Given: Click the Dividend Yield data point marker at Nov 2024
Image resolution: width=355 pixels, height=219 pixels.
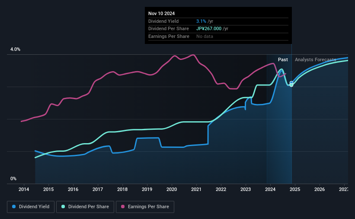Looking at the screenshot, I should [x=291, y=83].
